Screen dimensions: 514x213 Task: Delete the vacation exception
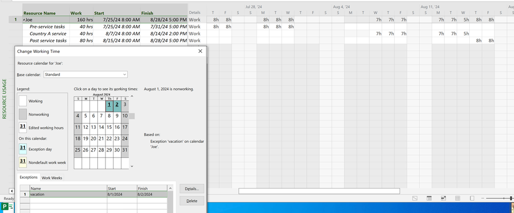(x=192, y=201)
